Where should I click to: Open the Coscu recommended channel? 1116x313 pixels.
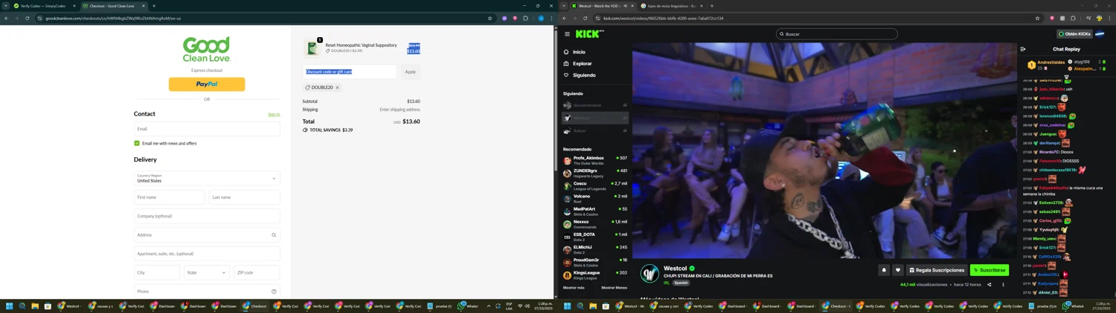click(595, 185)
